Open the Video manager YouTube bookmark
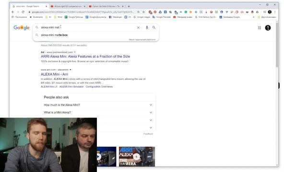 click(x=183, y=17)
